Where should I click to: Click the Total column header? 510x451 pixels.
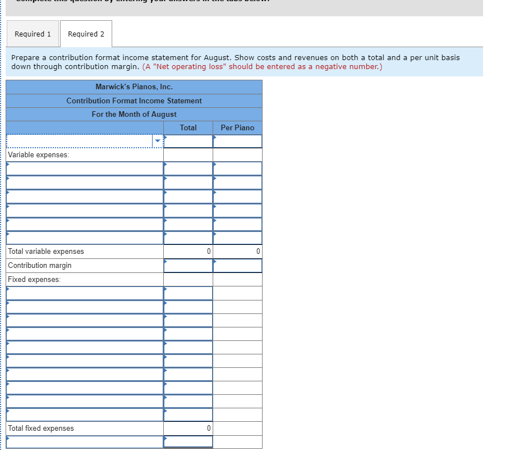click(x=188, y=127)
